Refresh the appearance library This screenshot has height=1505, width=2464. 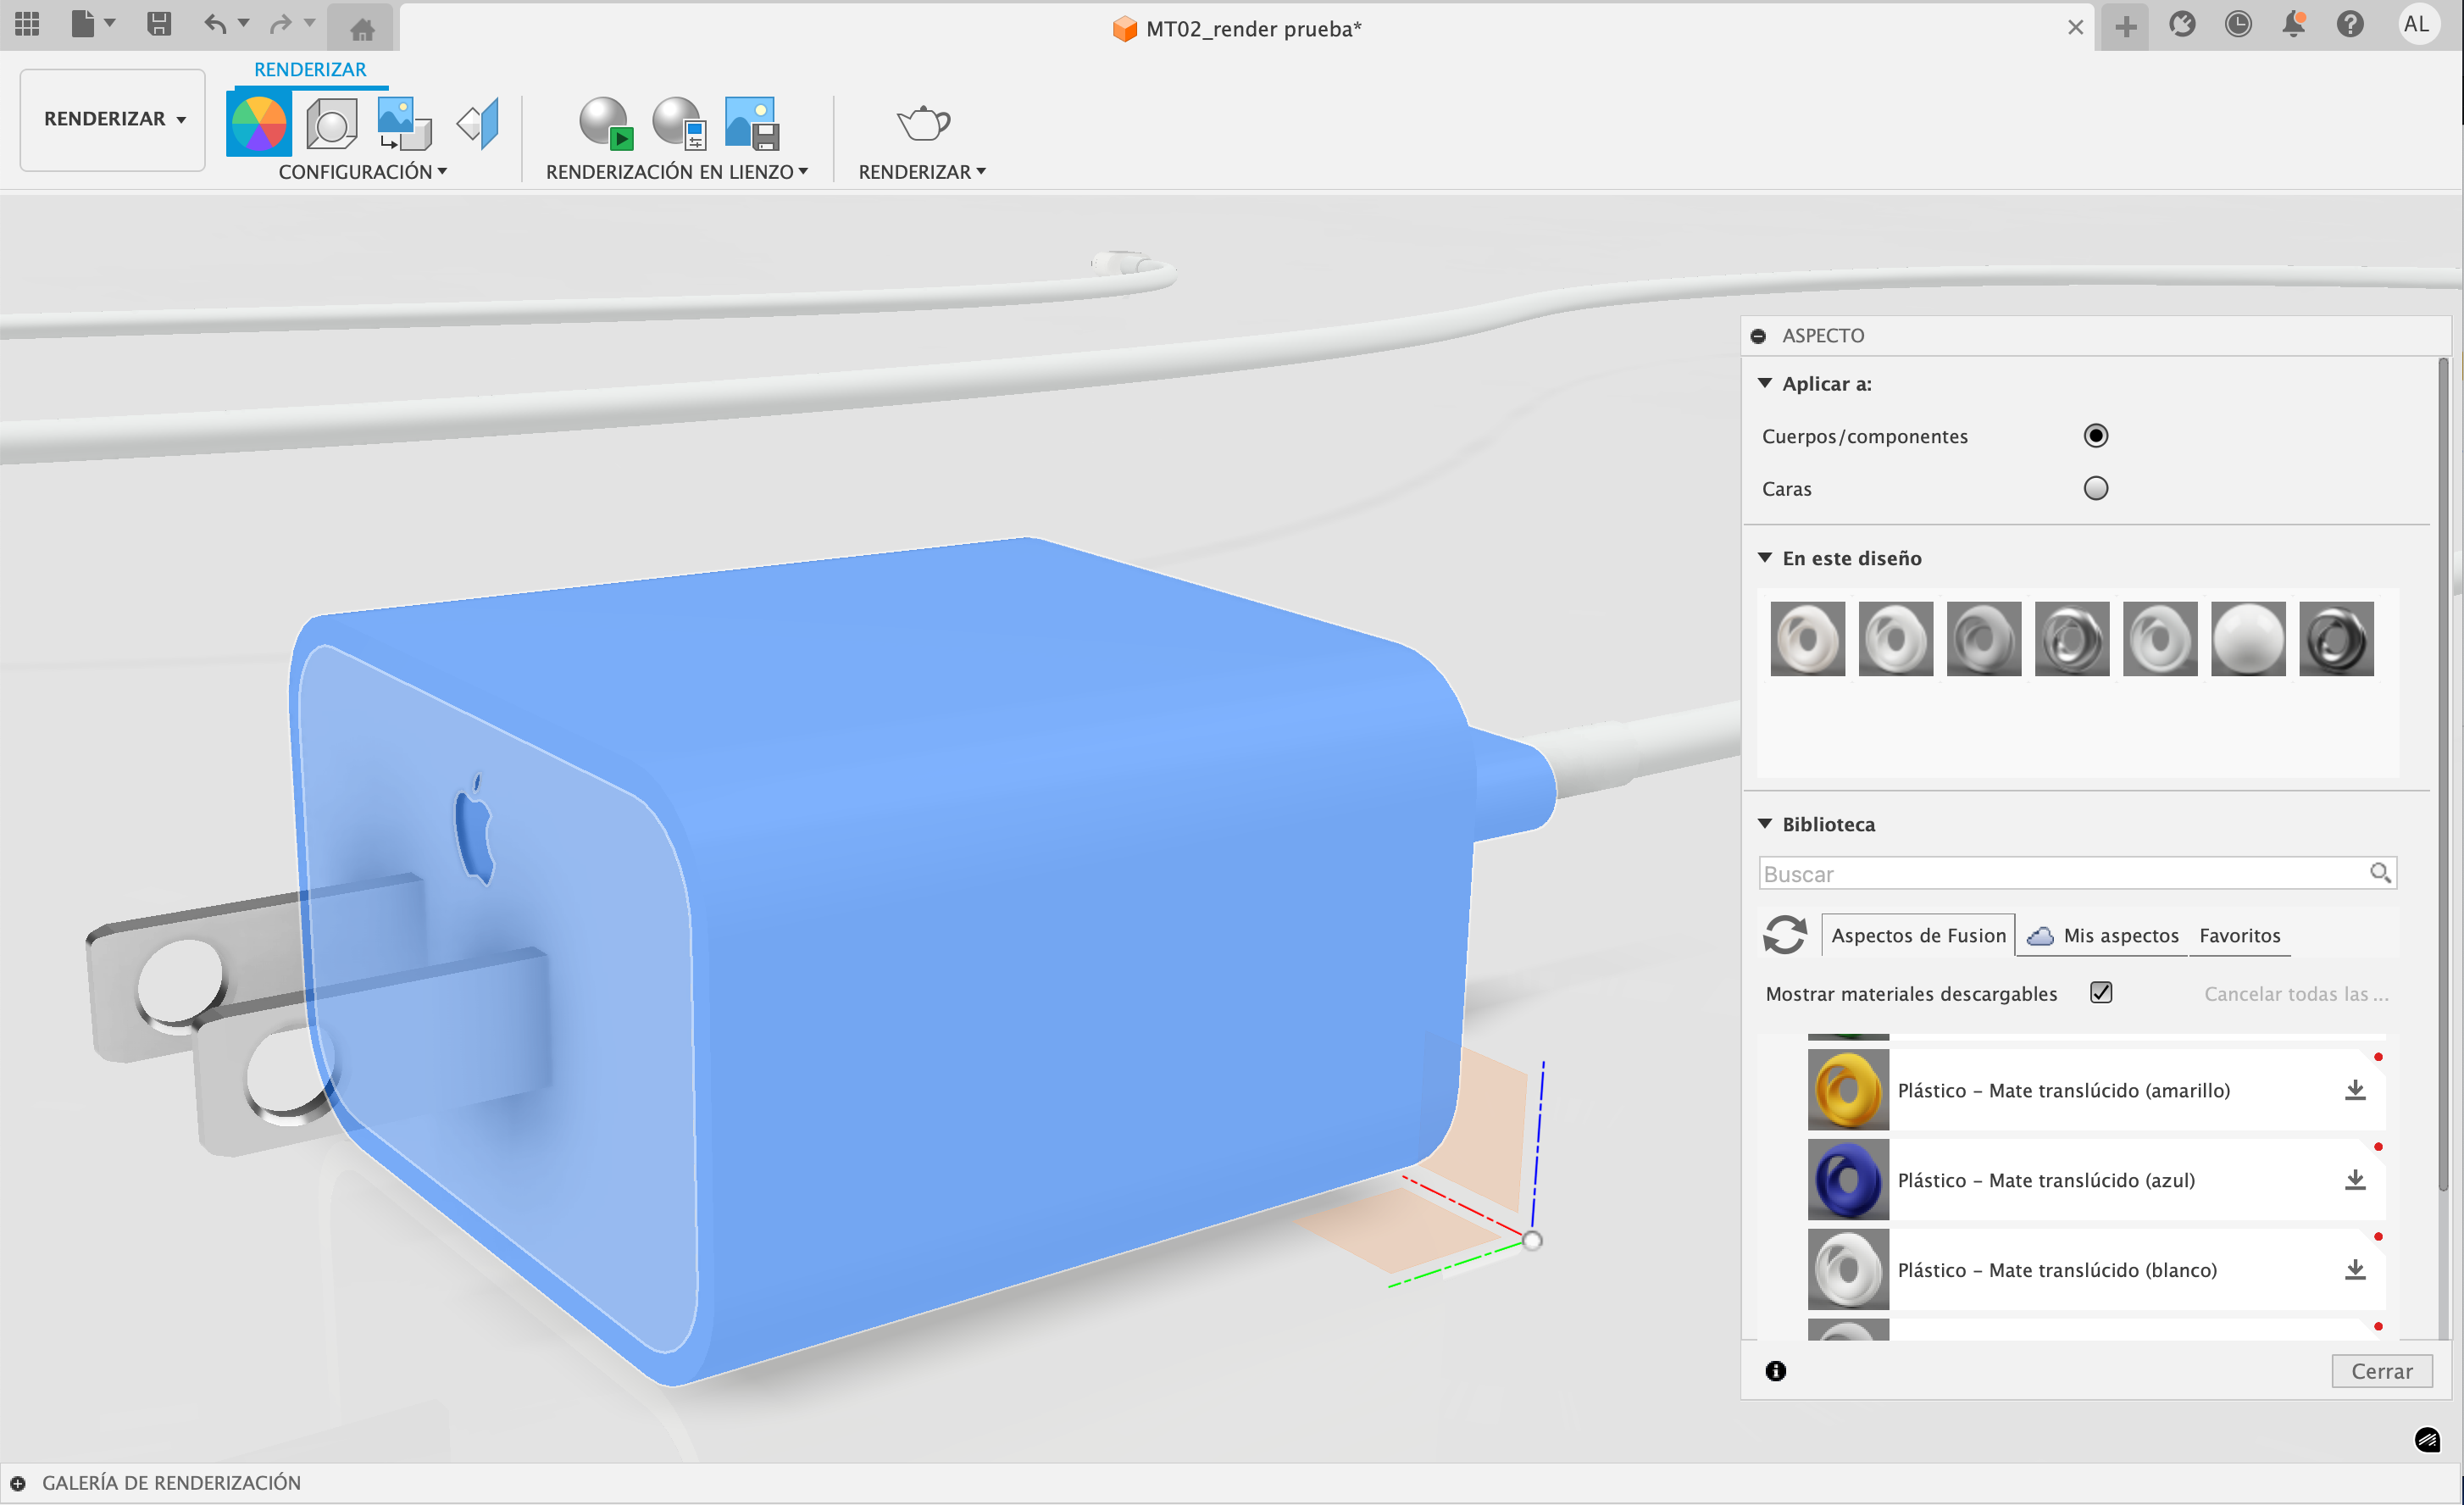pyautogui.click(x=1785, y=936)
